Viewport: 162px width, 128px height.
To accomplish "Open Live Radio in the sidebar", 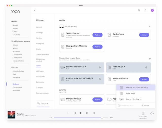I will (x=16, y=35).
